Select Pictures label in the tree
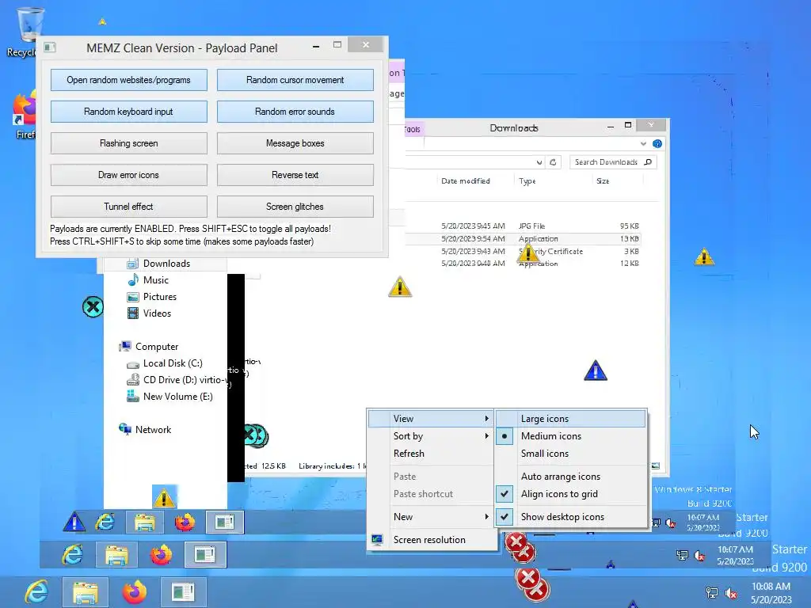The image size is (811, 608). [160, 297]
